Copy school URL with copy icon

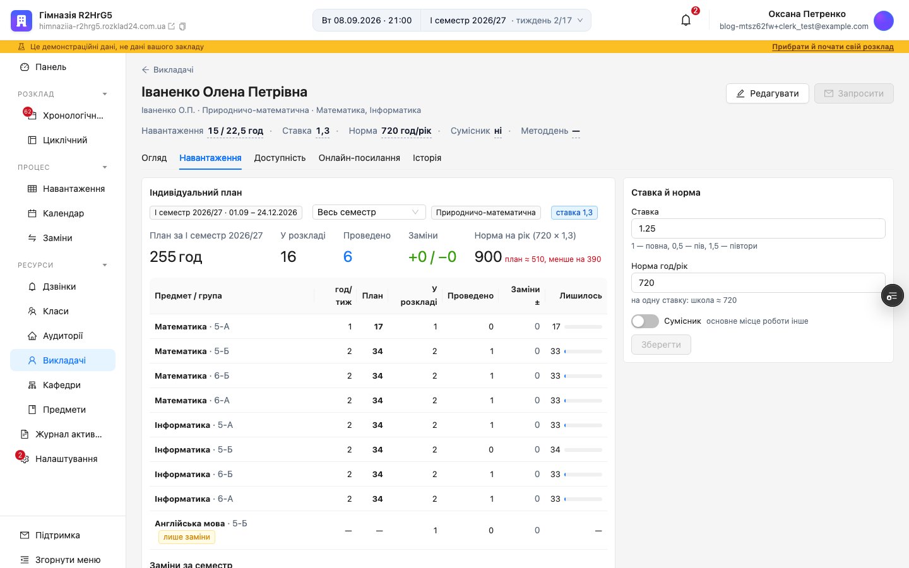click(x=182, y=27)
